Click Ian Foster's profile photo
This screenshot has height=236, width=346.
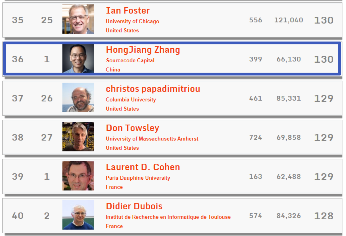coord(78,19)
